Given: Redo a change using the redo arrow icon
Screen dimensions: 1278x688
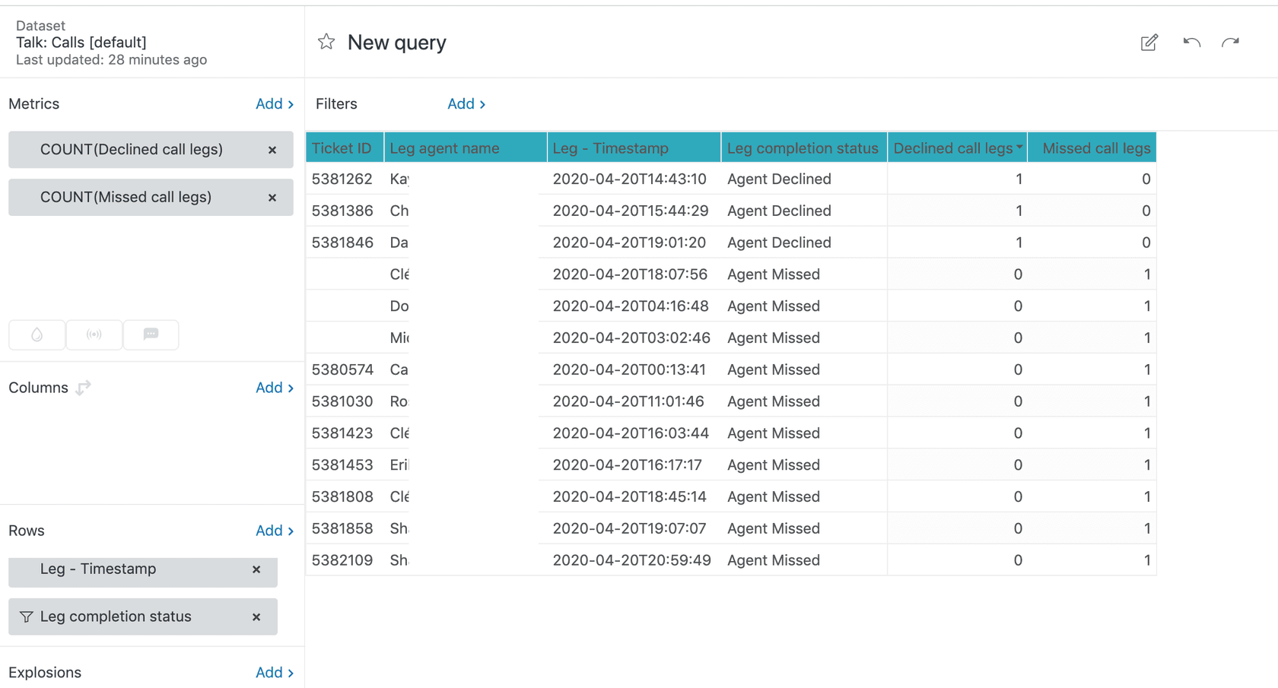Looking at the screenshot, I should click(x=1231, y=43).
